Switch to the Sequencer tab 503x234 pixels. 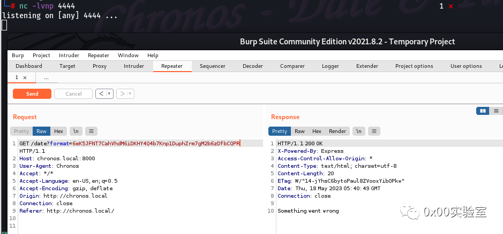click(212, 66)
